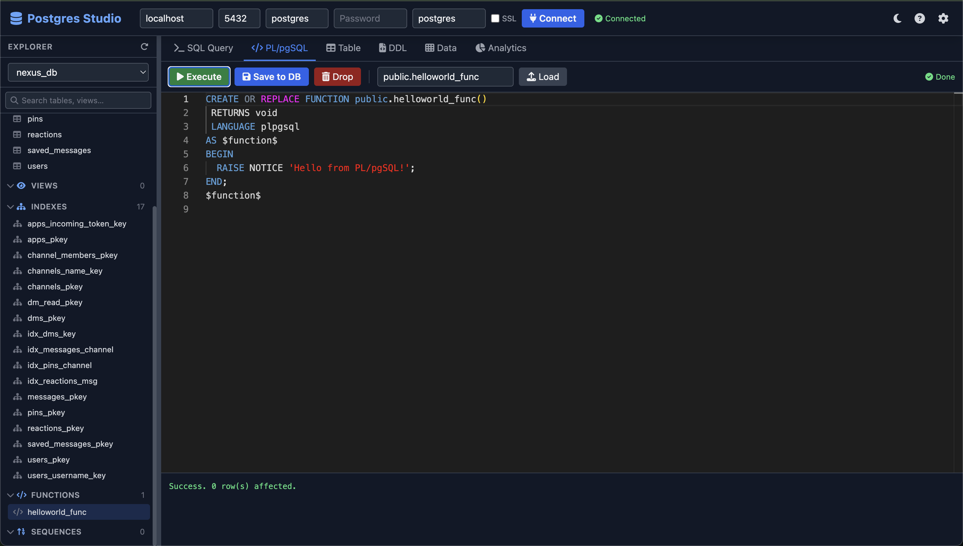Screen dimensions: 963x546
Task: Open help via the question mark icon
Action: coord(919,18)
